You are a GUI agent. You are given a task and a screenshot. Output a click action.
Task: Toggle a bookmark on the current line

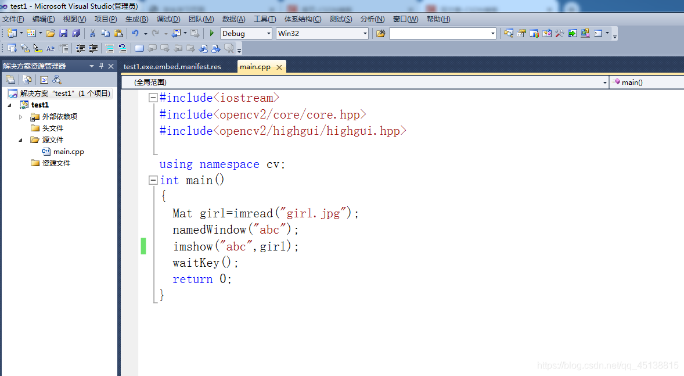139,48
